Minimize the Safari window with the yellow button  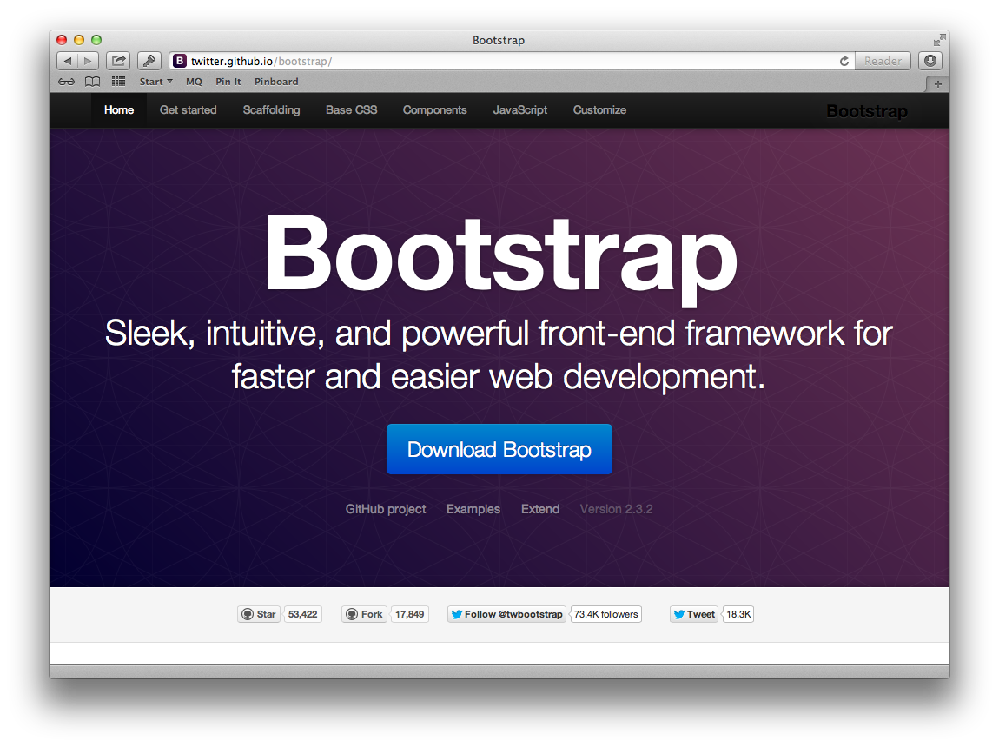(x=79, y=40)
